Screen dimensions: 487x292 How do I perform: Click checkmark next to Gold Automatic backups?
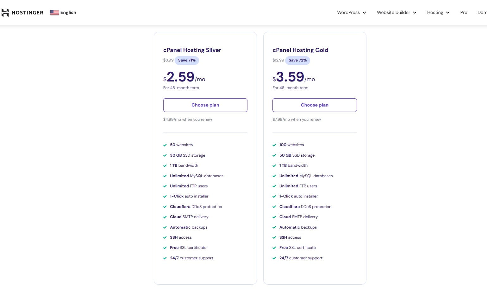coord(274,227)
